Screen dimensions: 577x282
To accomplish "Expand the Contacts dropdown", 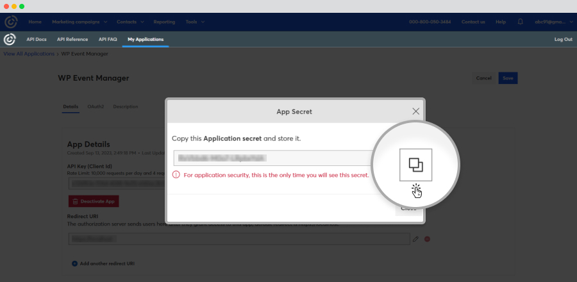I will coord(130,22).
